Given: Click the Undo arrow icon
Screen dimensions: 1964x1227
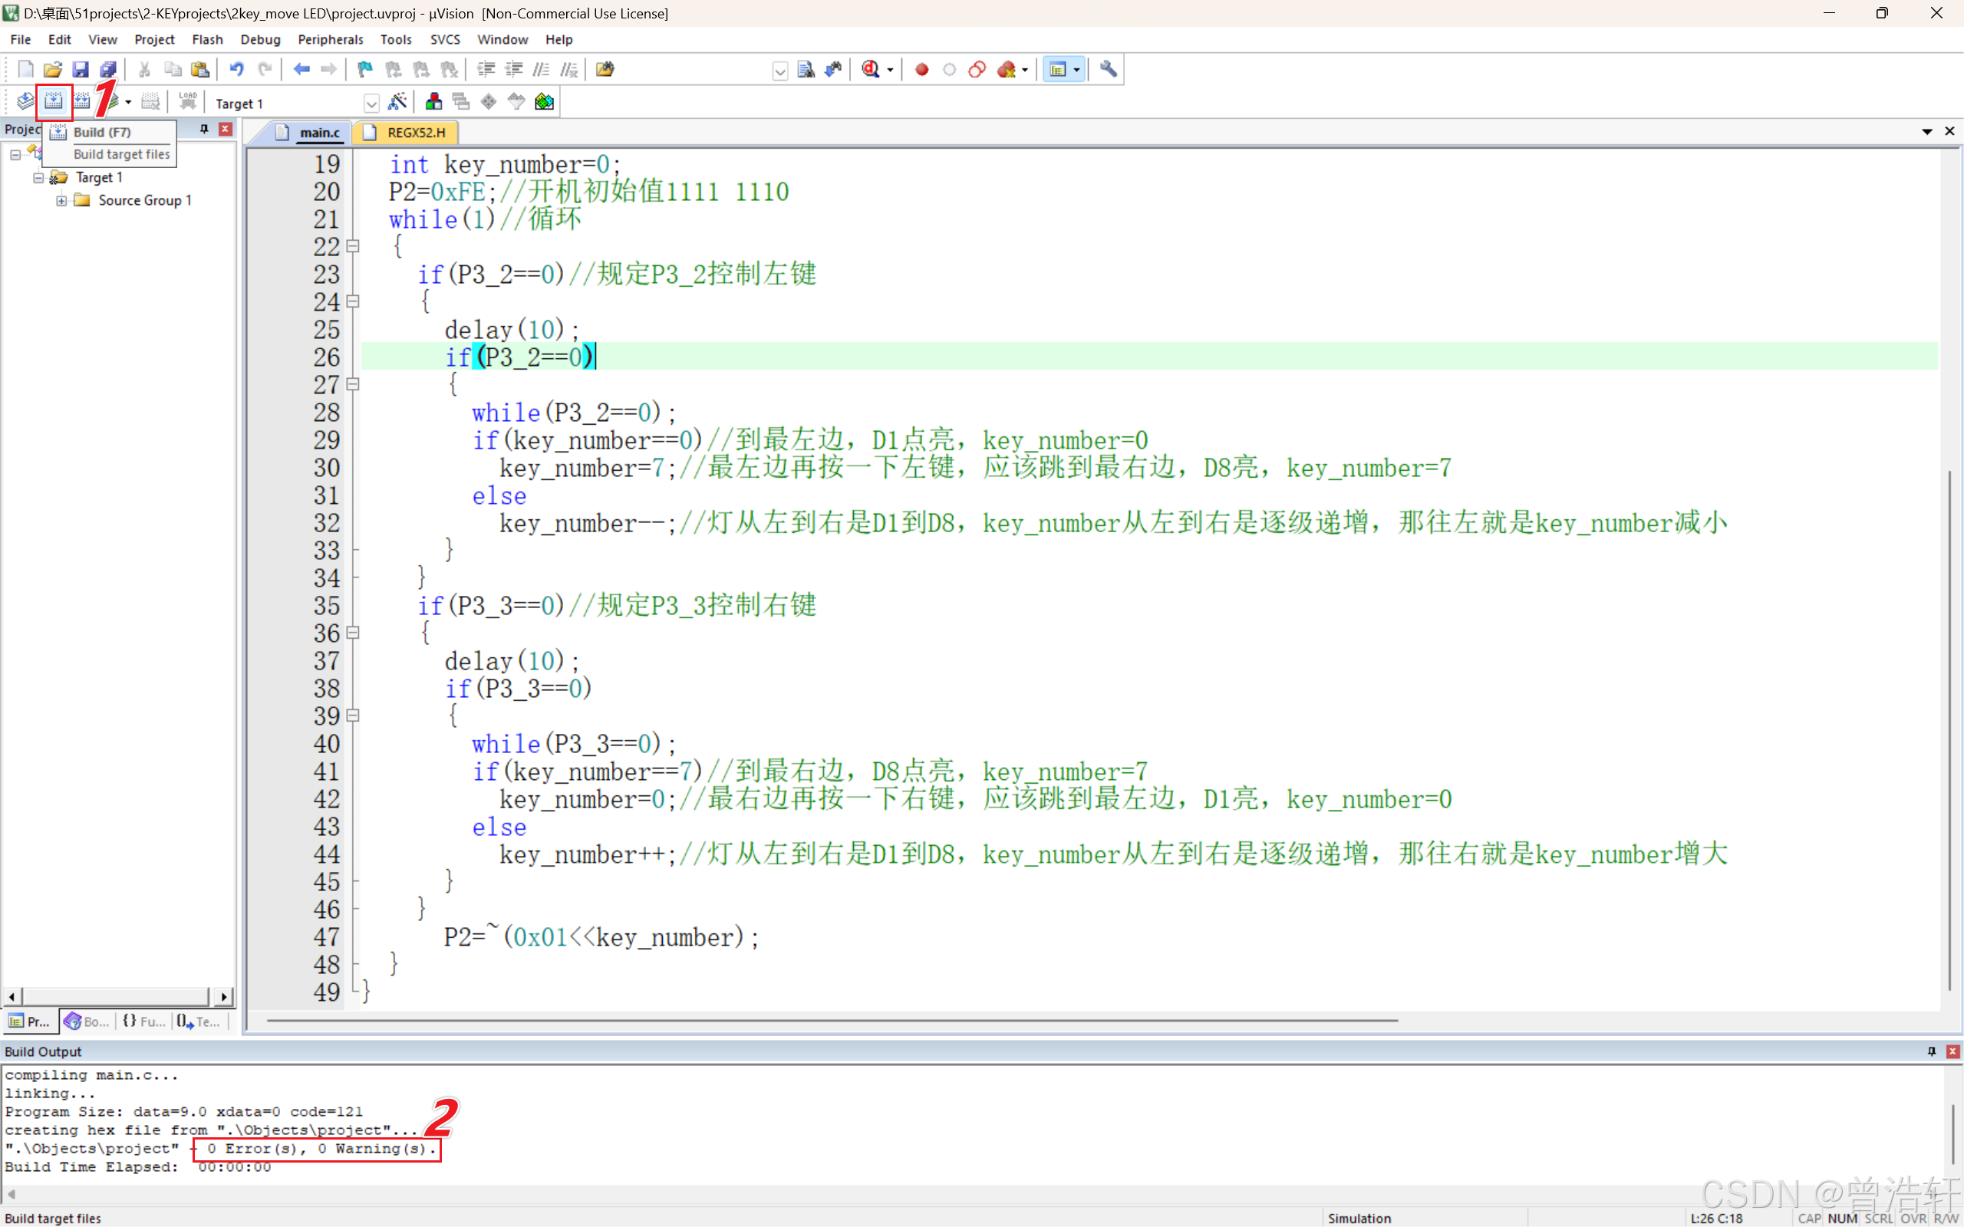Looking at the screenshot, I should (x=236, y=70).
